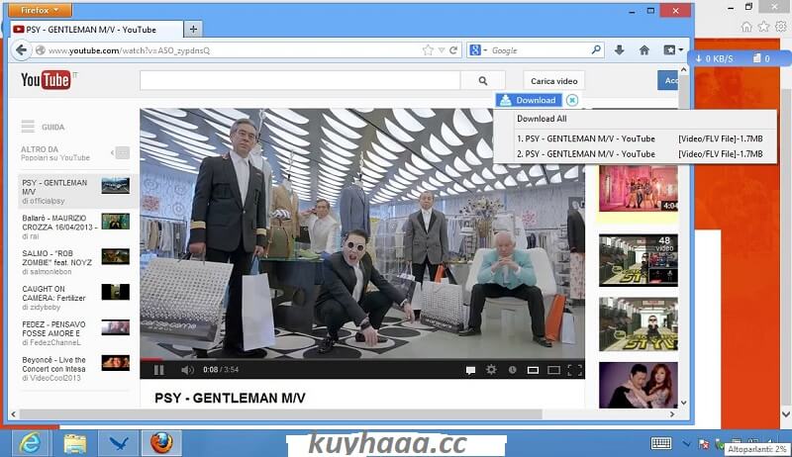Viewport: 792px width, 457px height.
Task: Mute the video with speaker icon
Action: tap(187, 370)
